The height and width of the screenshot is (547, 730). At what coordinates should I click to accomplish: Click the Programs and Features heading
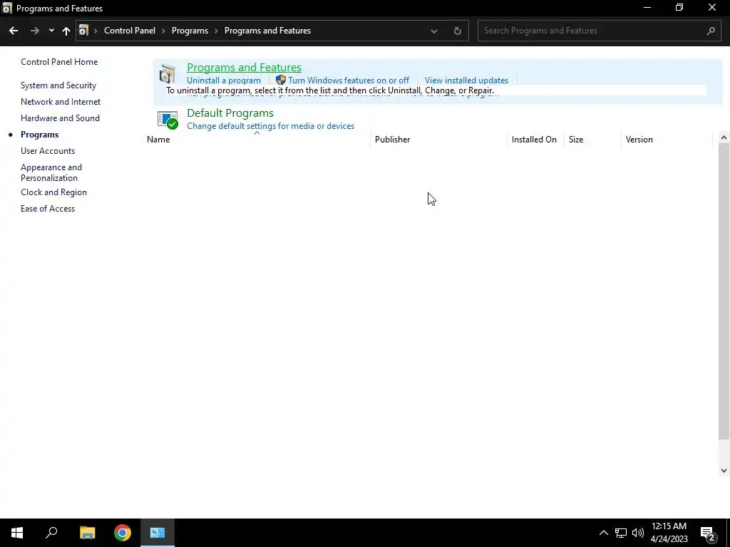244,68
